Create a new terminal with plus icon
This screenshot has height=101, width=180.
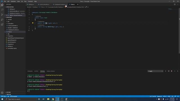coord(166,71)
